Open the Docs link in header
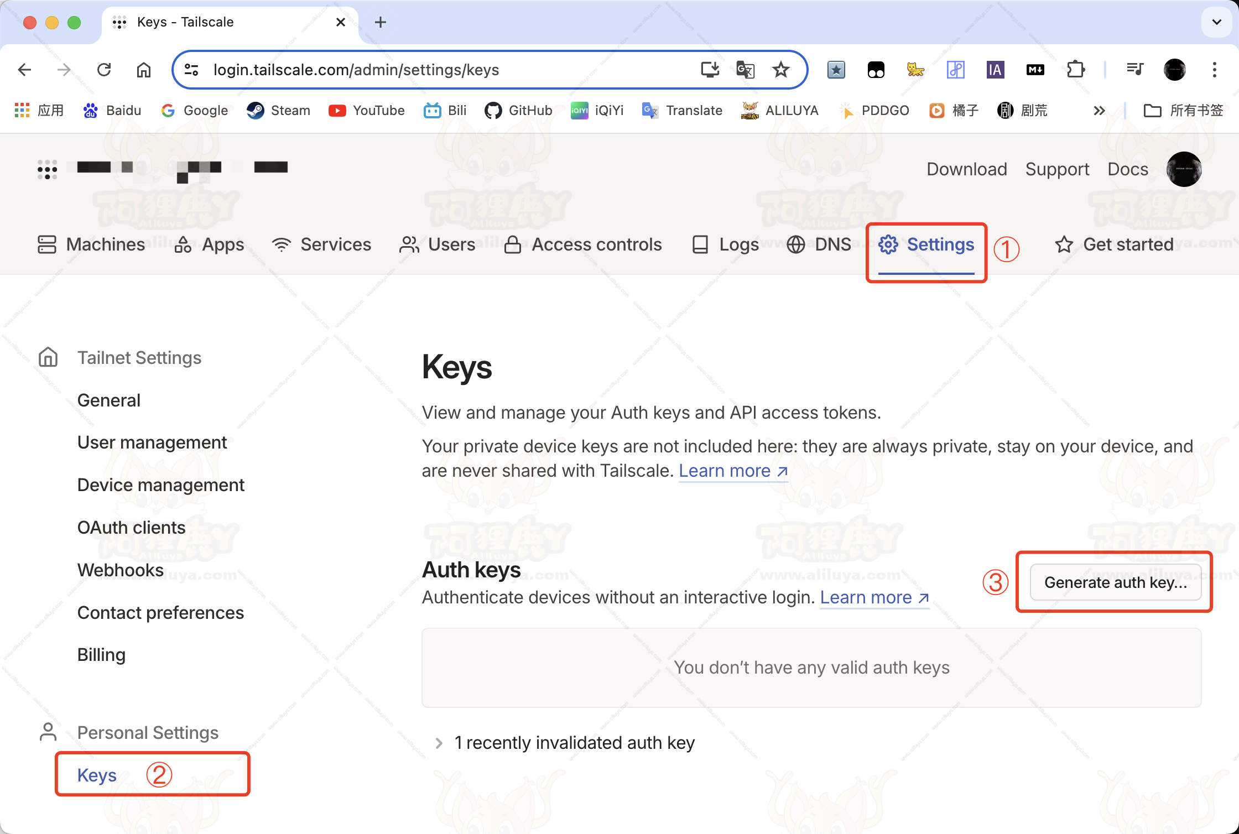 tap(1128, 169)
